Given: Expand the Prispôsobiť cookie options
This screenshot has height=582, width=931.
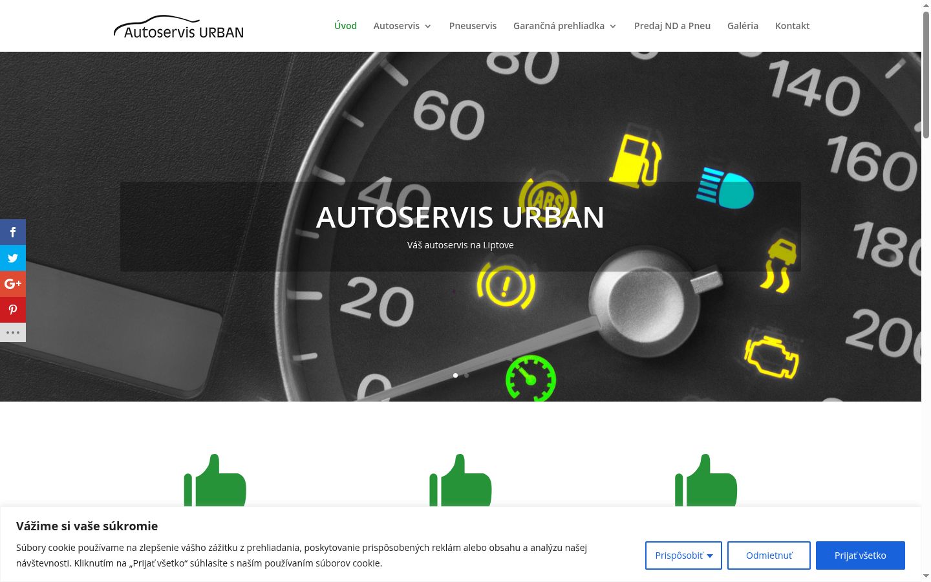Looking at the screenshot, I should [683, 555].
